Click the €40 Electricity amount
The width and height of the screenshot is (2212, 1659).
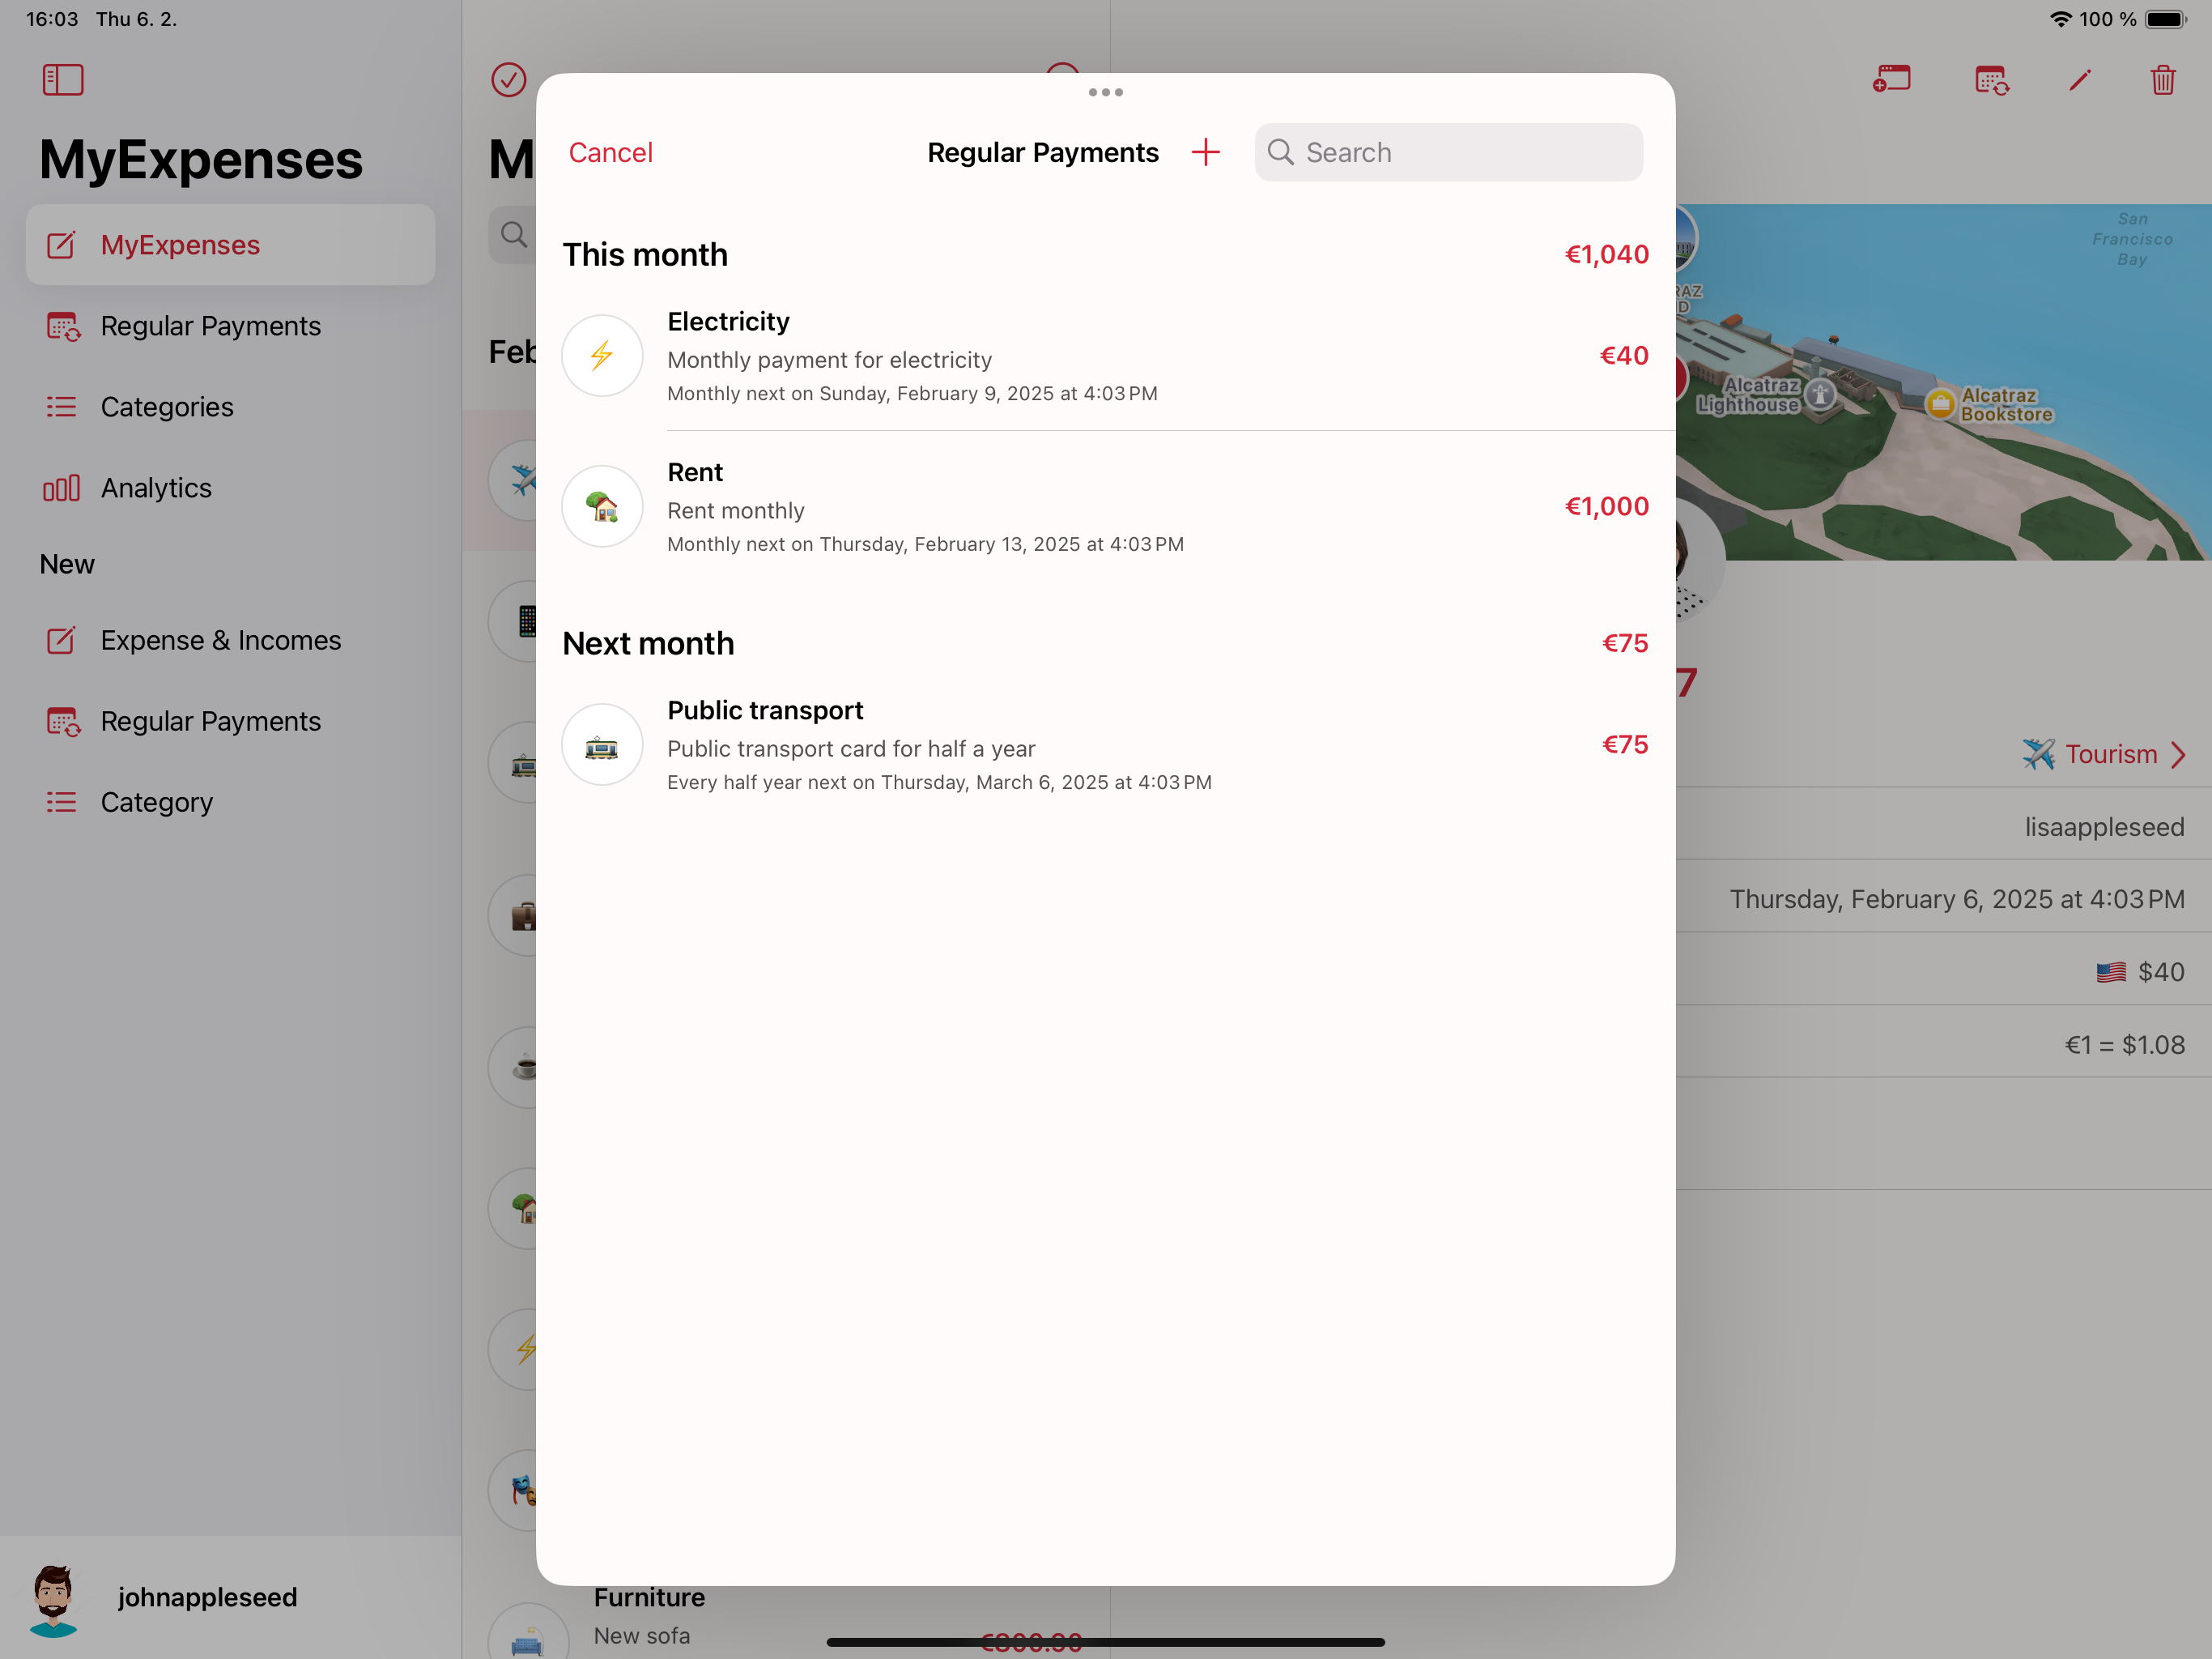(1624, 356)
